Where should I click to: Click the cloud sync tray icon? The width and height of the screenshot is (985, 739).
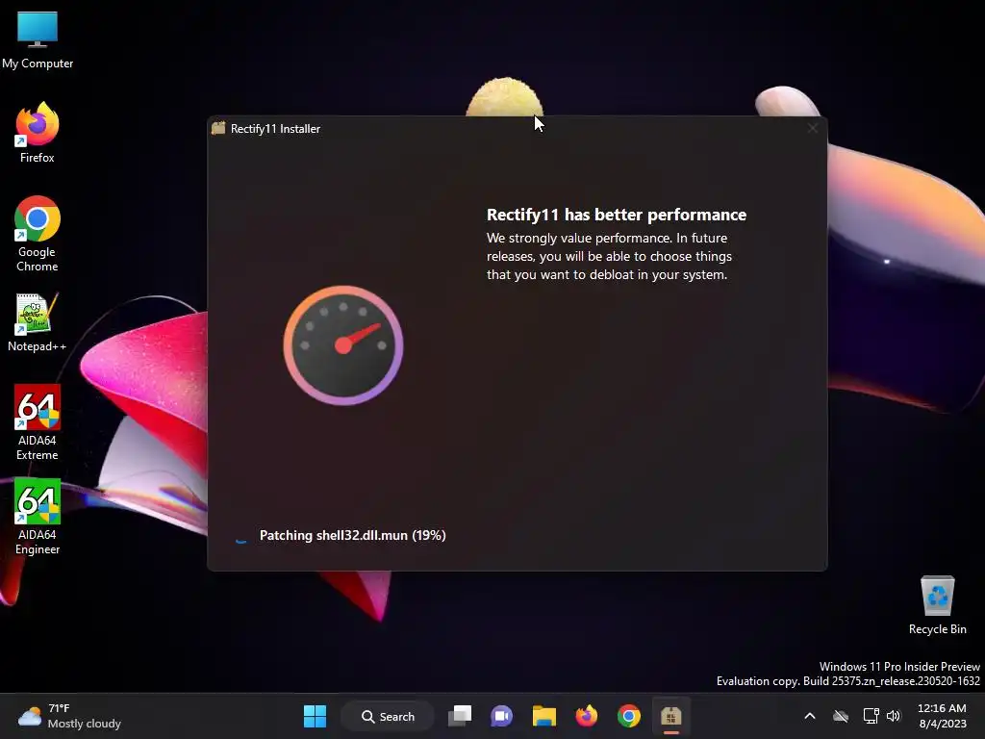pos(841,716)
